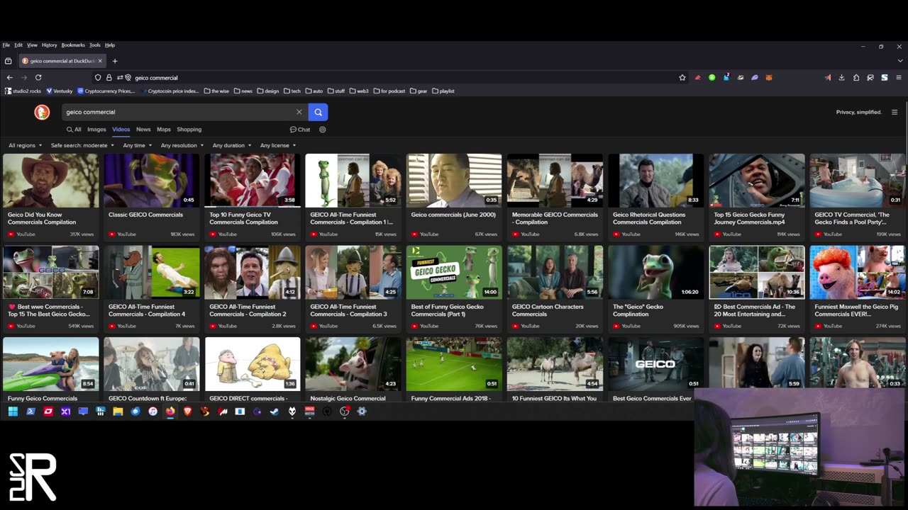908x510 pixels.
Task: Open the Ventusky bookmark
Action: (59, 91)
